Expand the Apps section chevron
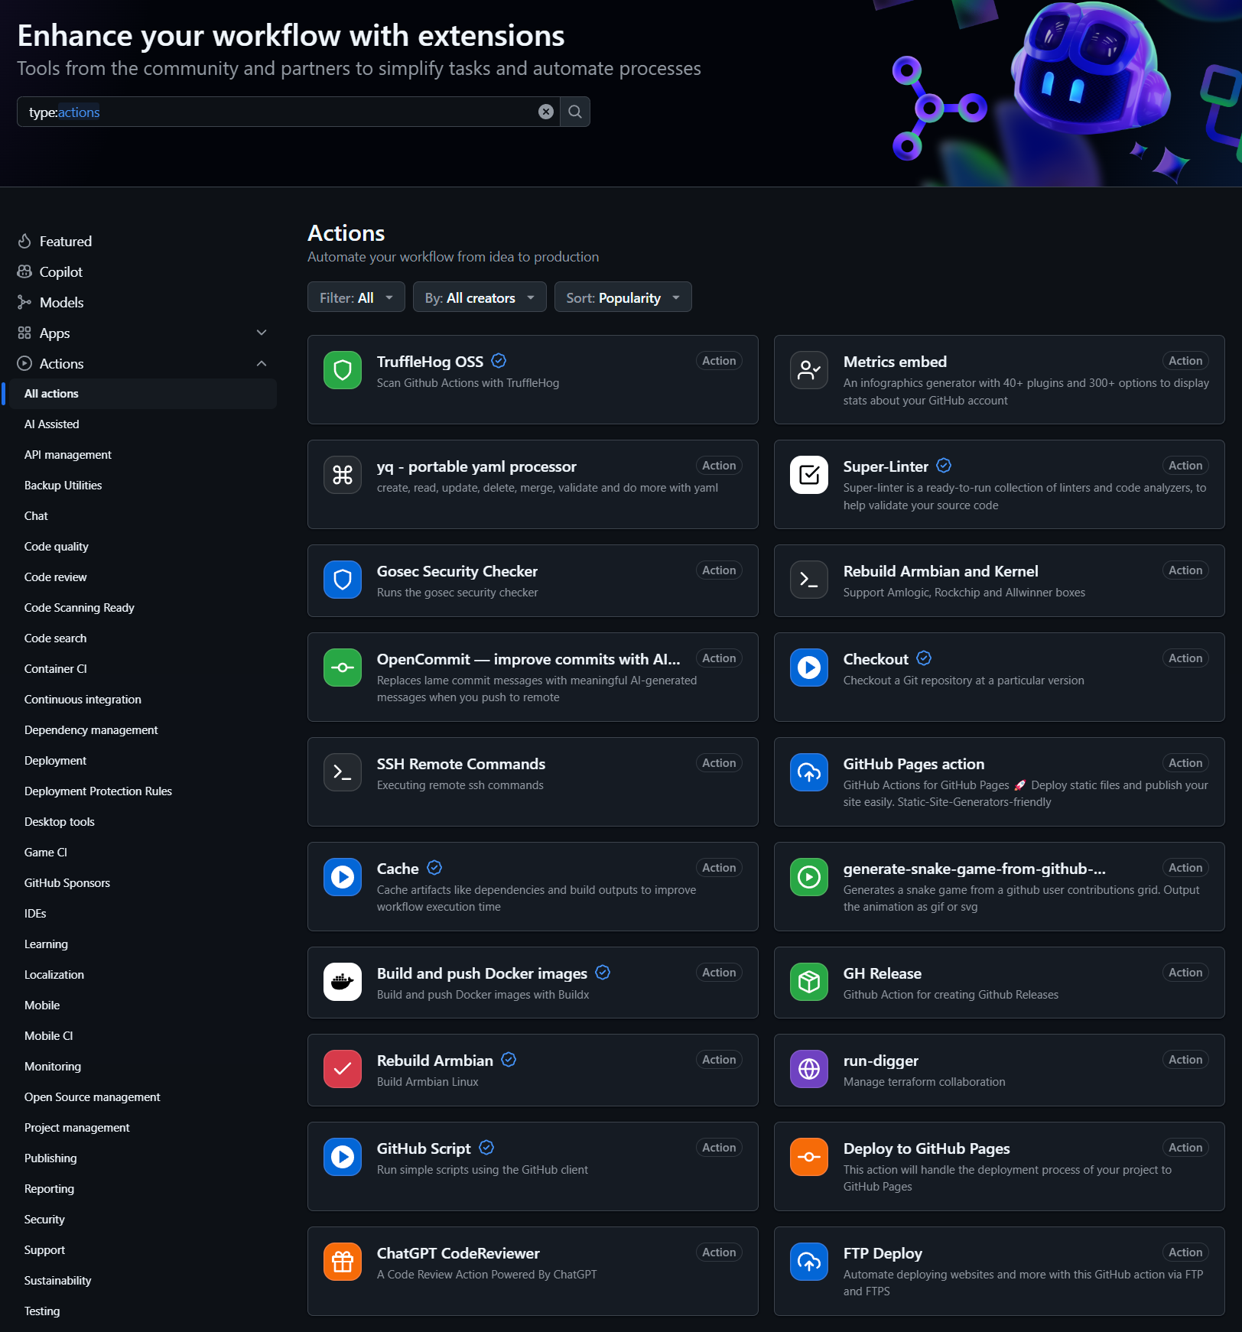Viewport: 1242px width, 1332px height. click(262, 333)
